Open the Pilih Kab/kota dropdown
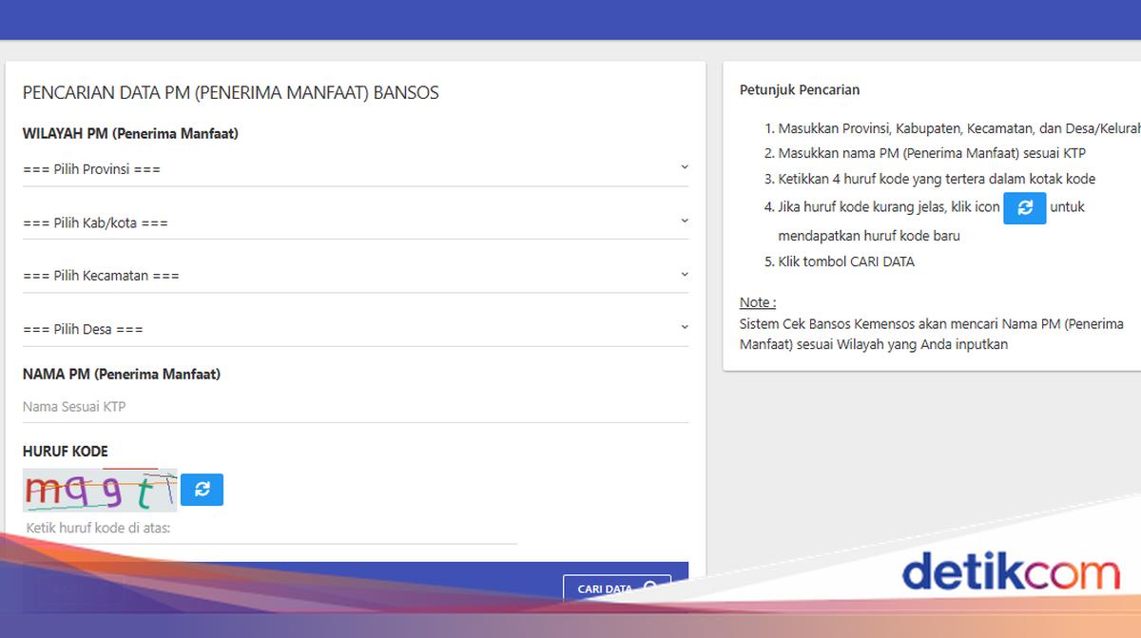Screen dimensions: 1141x638 tap(357, 222)
